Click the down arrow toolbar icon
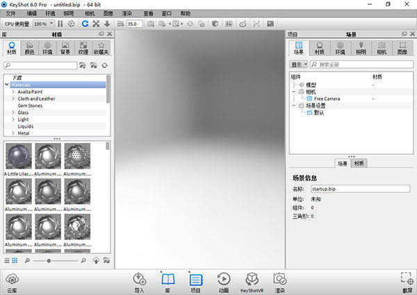The width and height of the screenshot is (417, 295). 107,24
